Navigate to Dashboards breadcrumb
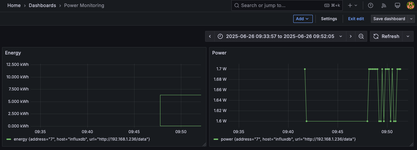This screenshot has width=417, height=150. click(42, 5)
